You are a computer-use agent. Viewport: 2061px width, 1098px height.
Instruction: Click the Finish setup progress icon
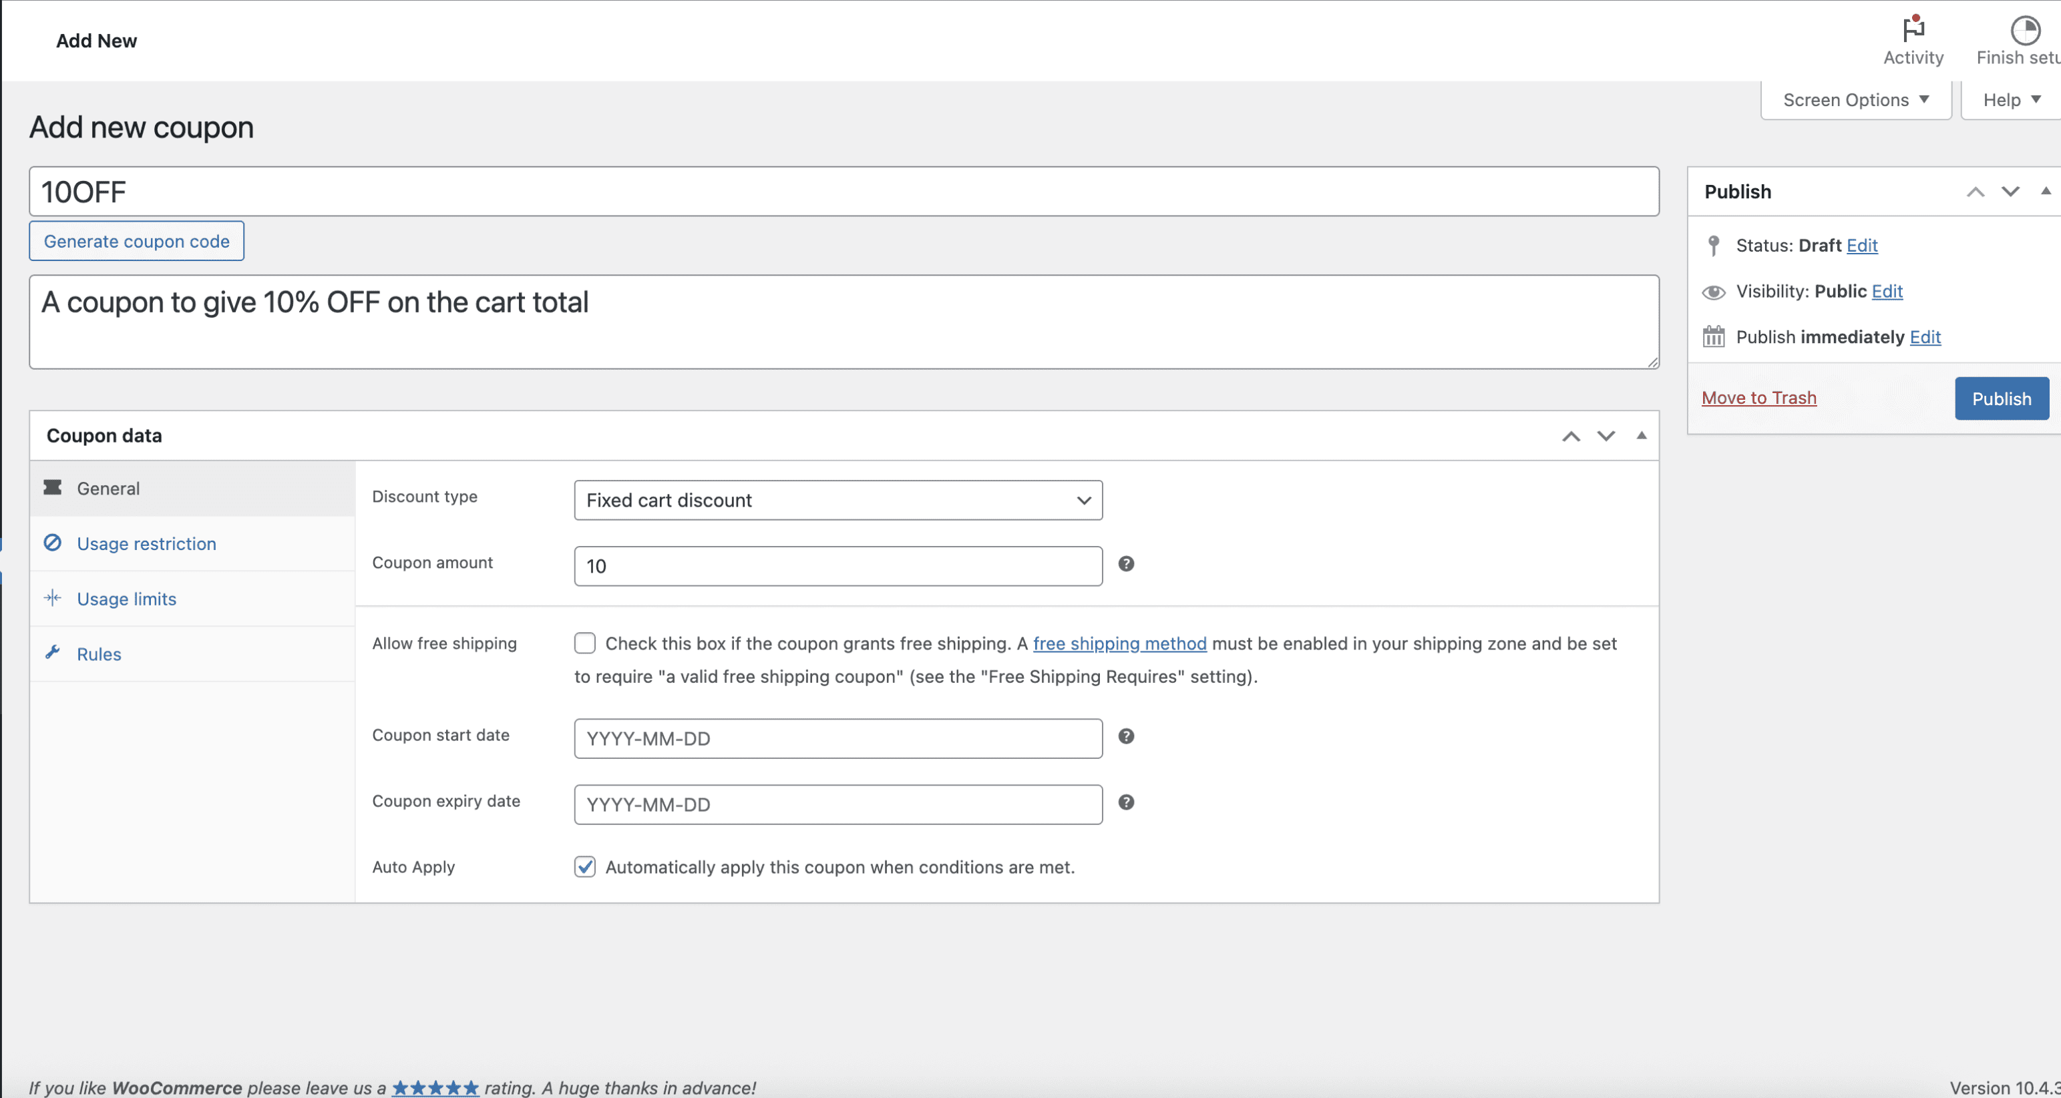click(x=2024, y=31)
